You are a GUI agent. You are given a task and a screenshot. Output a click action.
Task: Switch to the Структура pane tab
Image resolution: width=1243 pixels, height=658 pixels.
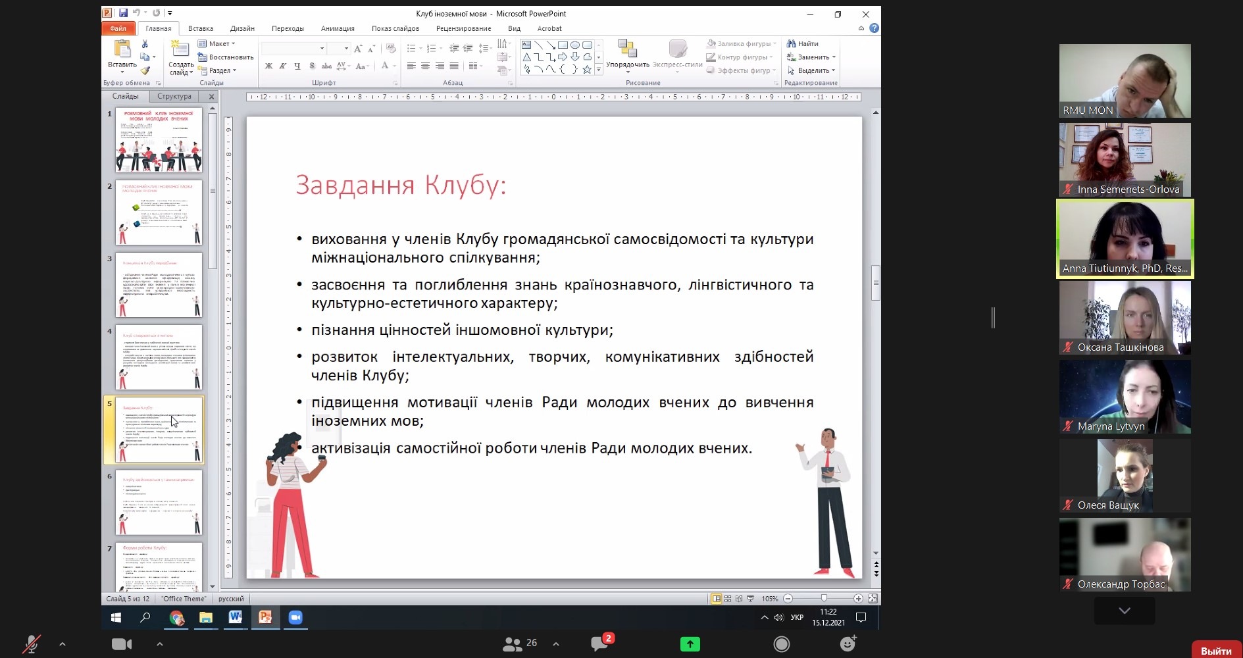pos(174,96)
